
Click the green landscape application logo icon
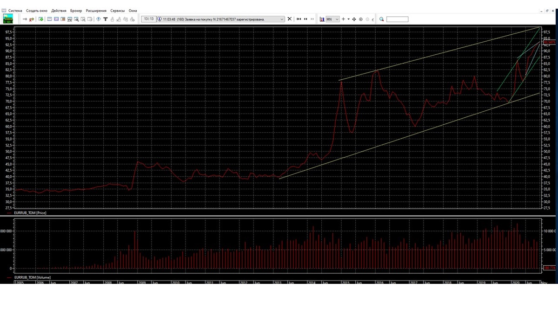(x=7, y=19)
